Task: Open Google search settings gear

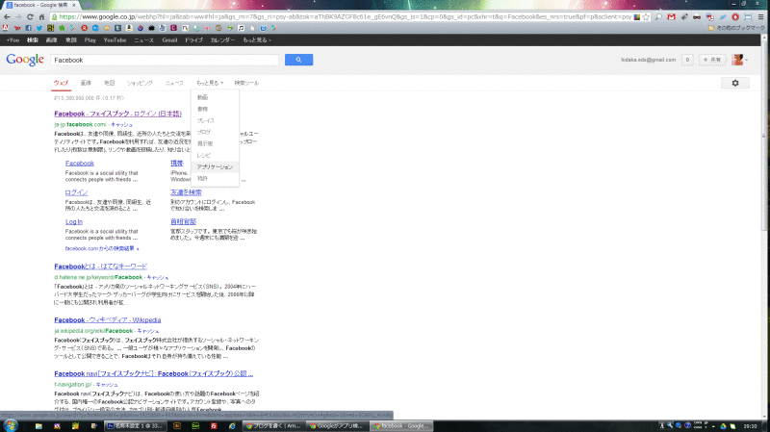Action: pos(735,83)
